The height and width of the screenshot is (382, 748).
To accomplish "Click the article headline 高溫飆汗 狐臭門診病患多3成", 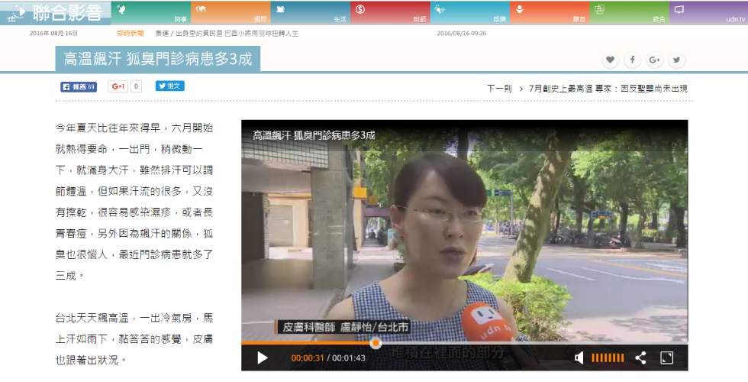I will point(158,59).
